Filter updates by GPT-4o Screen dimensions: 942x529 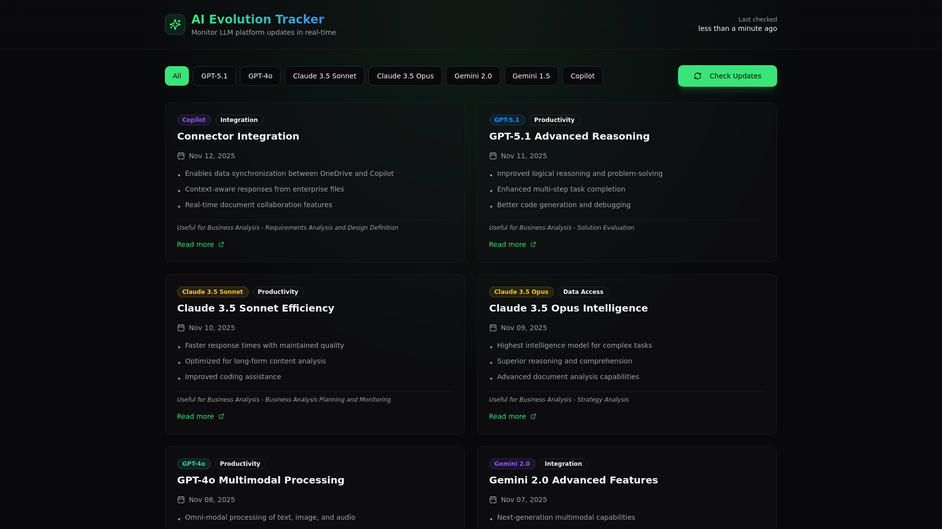pyautogui.click(x=260, y=76)
